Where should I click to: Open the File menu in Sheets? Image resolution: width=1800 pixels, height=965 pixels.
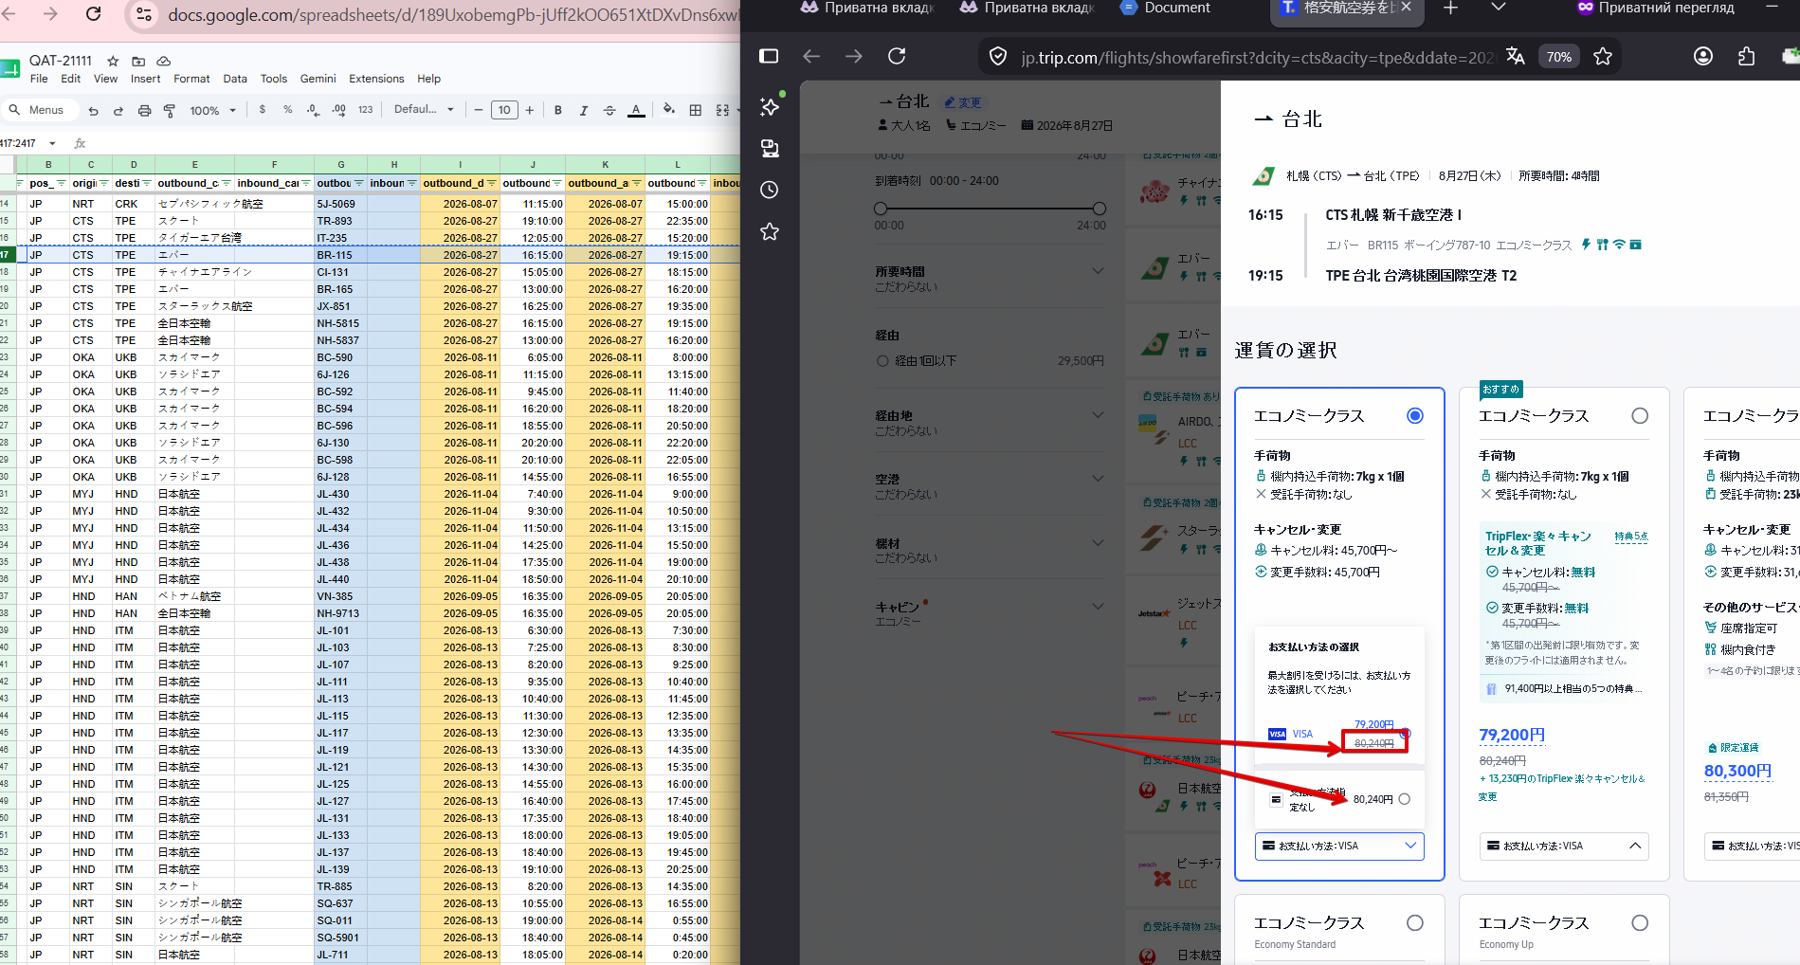coord(39,79)
